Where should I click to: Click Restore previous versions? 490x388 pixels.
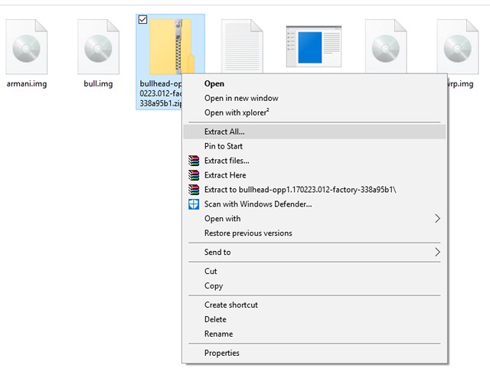click(x=248, y=233)
